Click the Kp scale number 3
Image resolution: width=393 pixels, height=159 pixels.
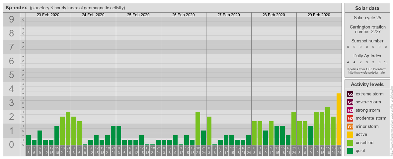(x=11, y=103)
